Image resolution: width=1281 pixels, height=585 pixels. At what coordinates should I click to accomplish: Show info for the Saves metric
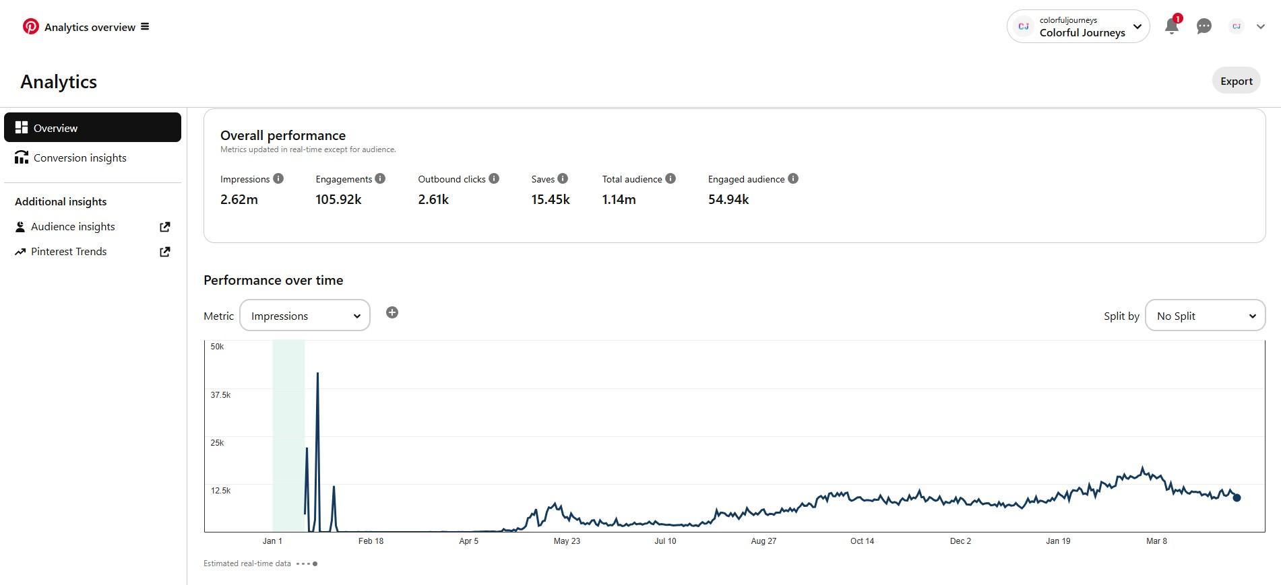(x=563, y=178)
